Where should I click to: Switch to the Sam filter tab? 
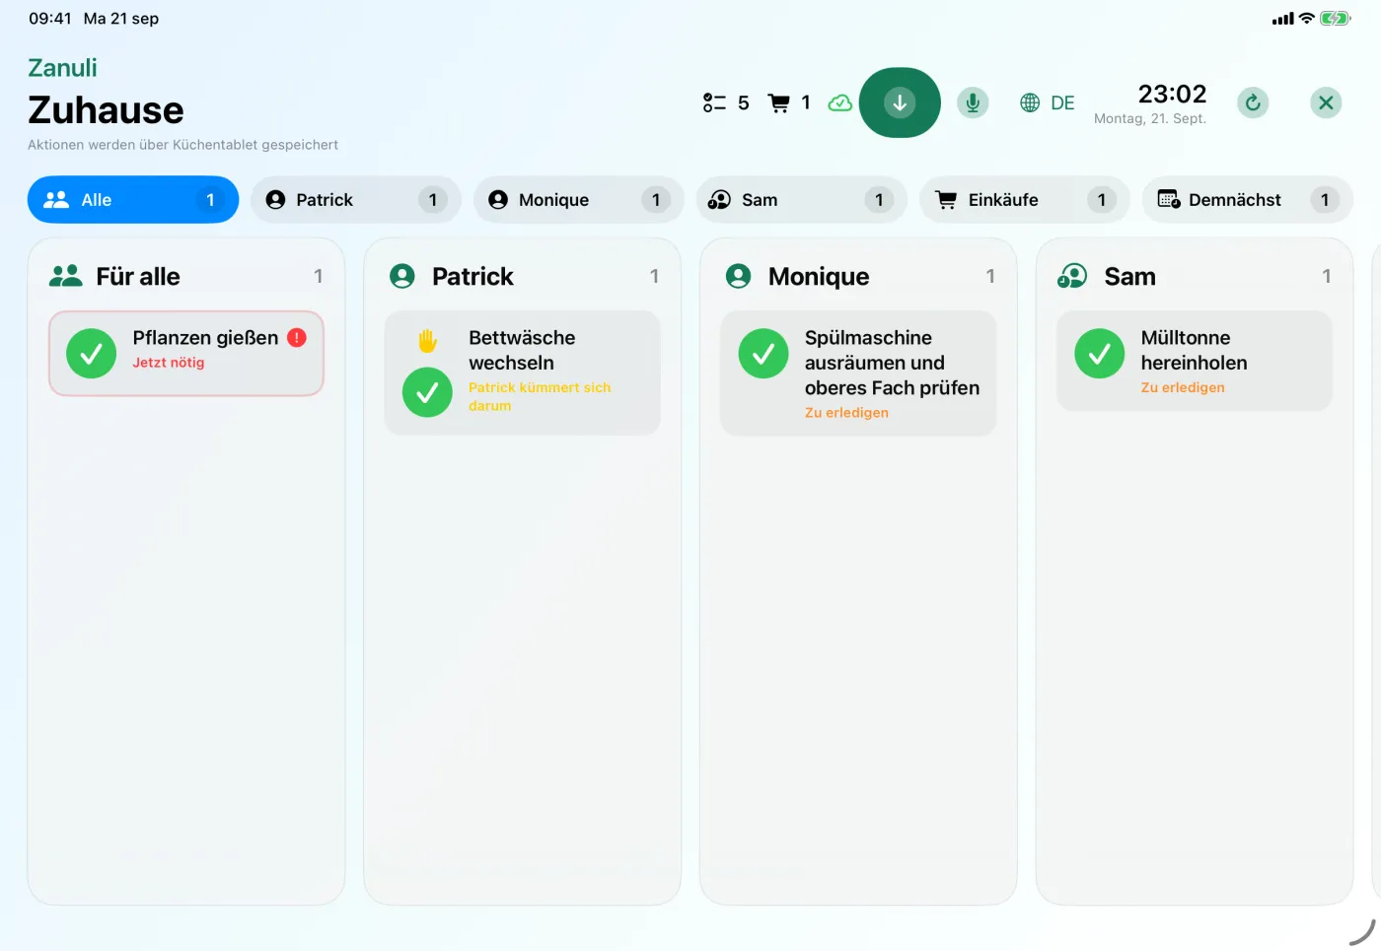[802, 200]
